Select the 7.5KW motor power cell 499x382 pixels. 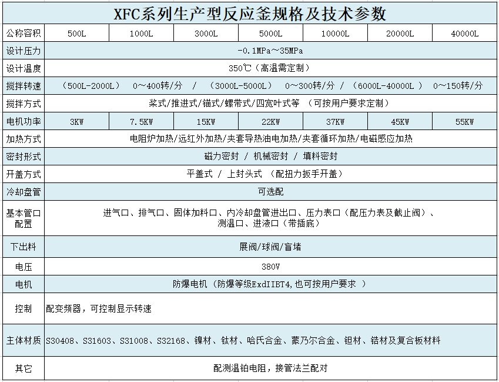[141, 122]
